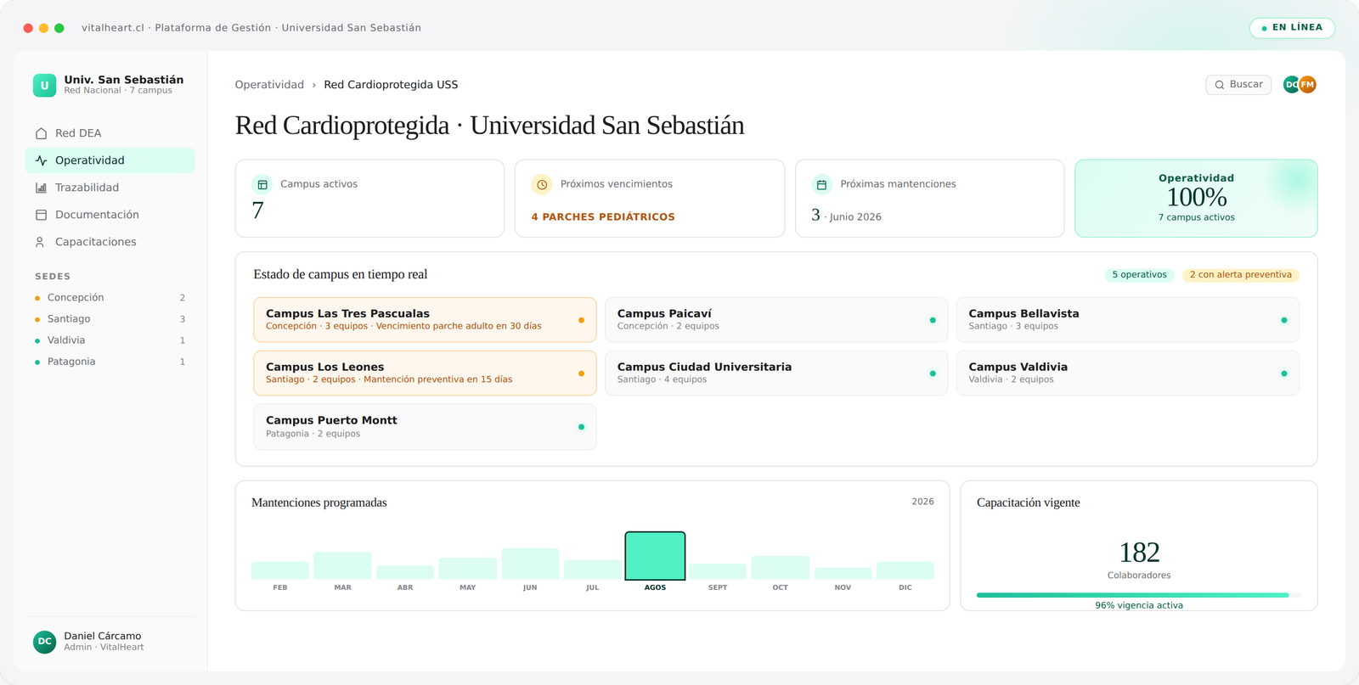The height and width of the screenshot is (685, 1359).
Task: Open 4 PARCHES PEDIÁTRICOS link
Action: 603,217
